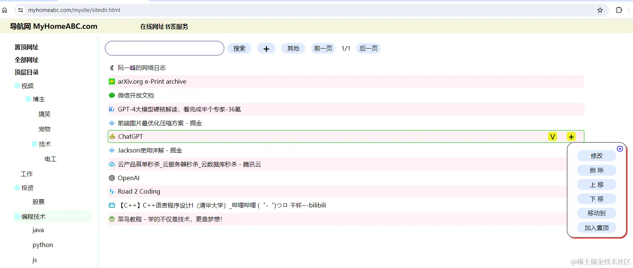Screen dimensions: 633x268
Task: Bookmark this page with the star icon
Action: [600, 10]
